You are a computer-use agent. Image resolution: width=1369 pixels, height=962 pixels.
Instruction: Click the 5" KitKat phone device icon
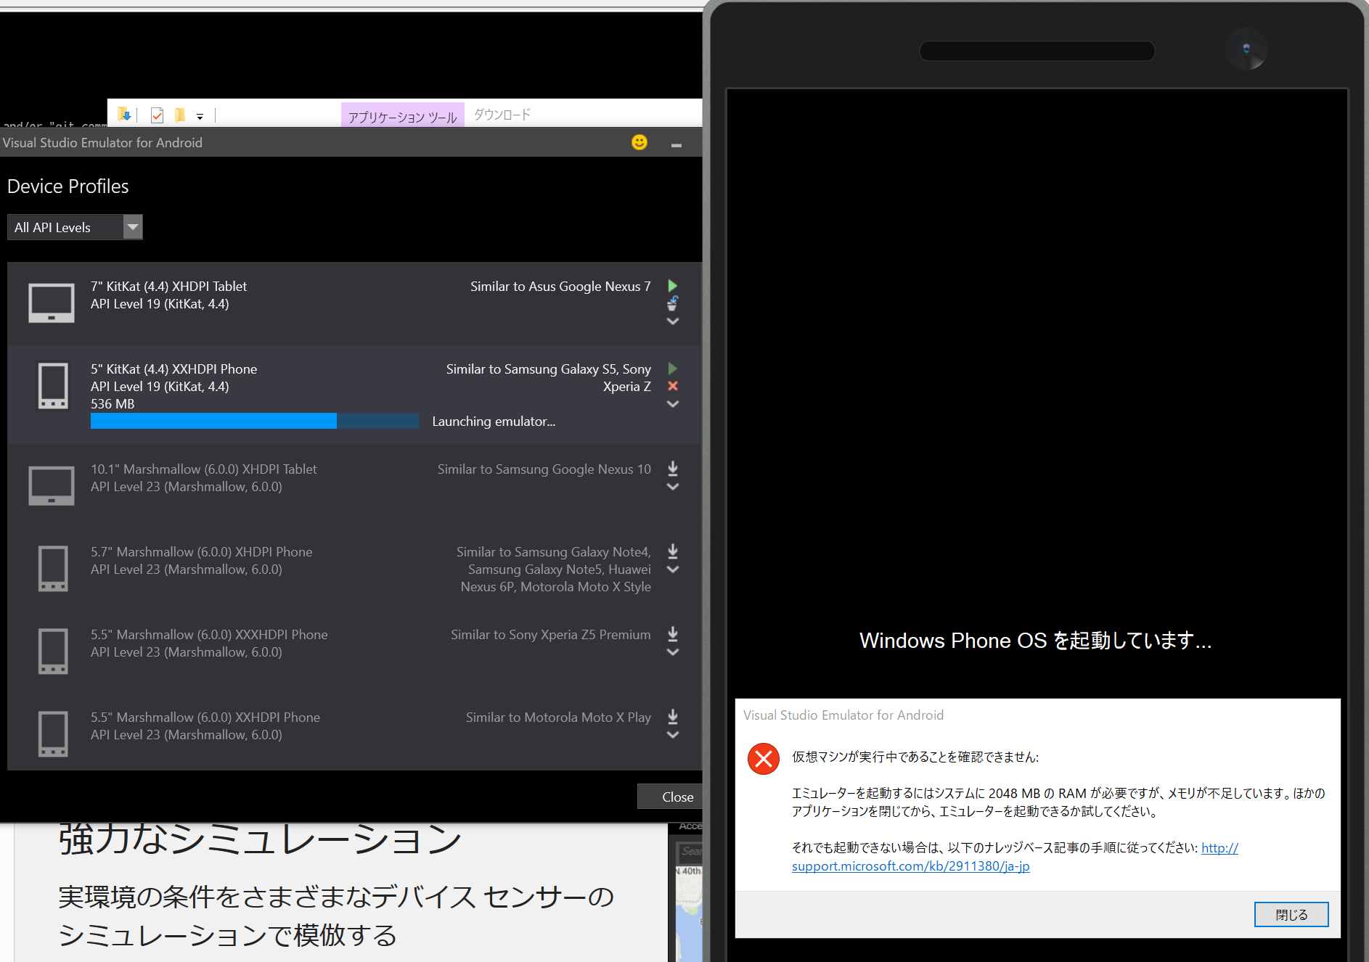[x=52, y=385]
